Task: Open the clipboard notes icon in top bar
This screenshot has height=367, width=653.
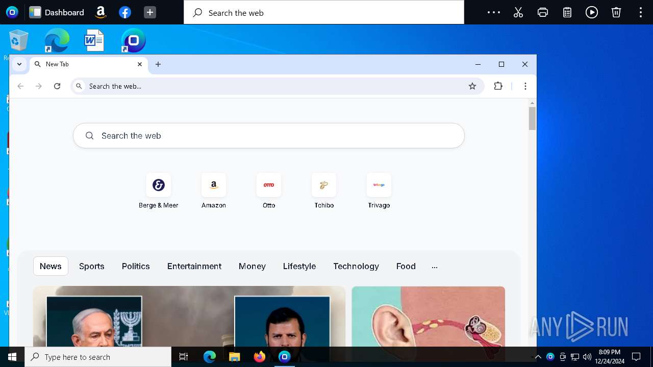Action: pyautogui.click(x=567, y=12)
